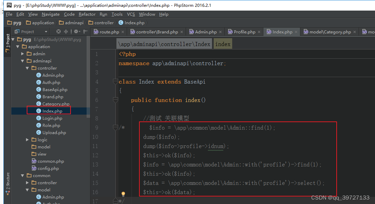Open the View menu
The width and height of the screenshot is (375, 204).
[x=33, y=14]
